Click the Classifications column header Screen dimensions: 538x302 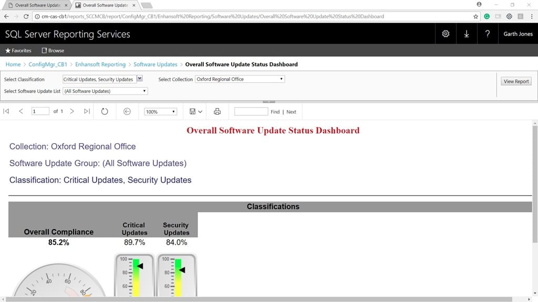273,207
